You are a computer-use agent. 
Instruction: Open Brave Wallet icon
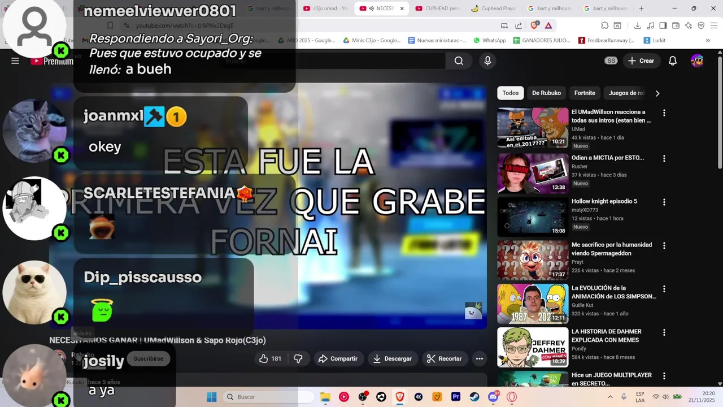pyautogui.click(x=676, y=25)
